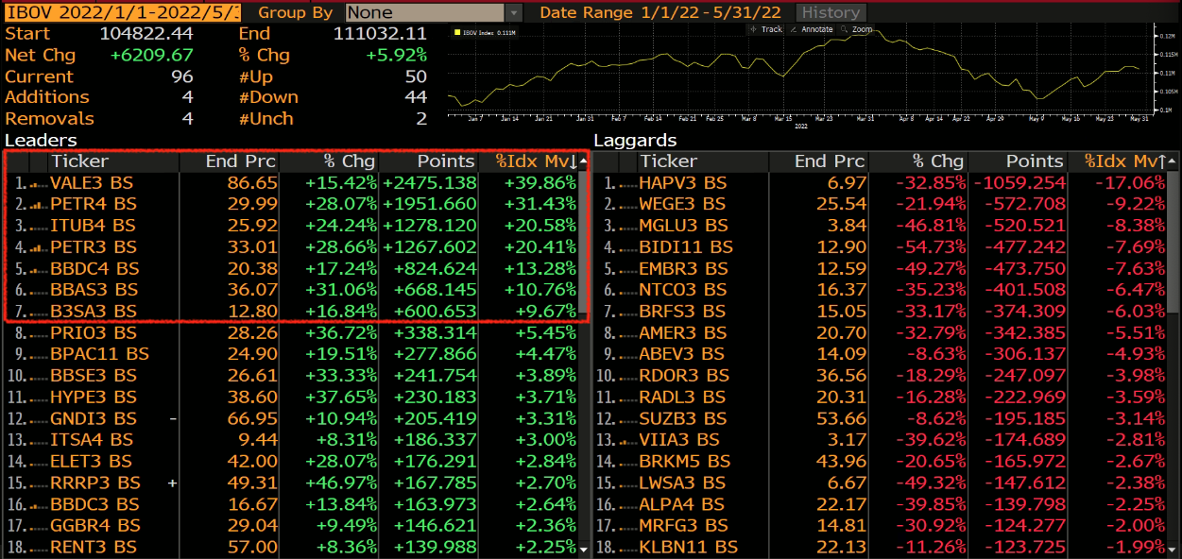Select the HAPV3 BS ticker in Laggards
The width and height of the screenshot is (1182, 559).
pos(683,182)
